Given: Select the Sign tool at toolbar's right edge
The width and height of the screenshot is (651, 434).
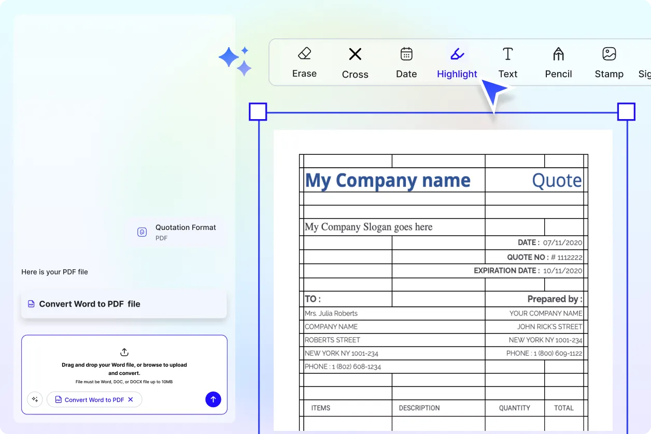Looking at the screenshot, I should coord(645,62).
